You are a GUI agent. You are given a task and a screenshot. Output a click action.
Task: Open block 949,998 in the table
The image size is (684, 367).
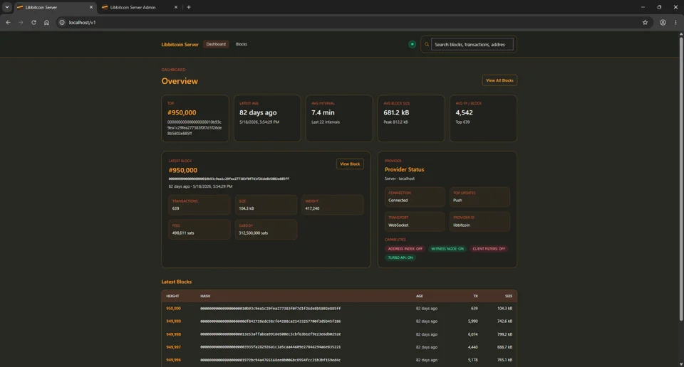(173, 334)
